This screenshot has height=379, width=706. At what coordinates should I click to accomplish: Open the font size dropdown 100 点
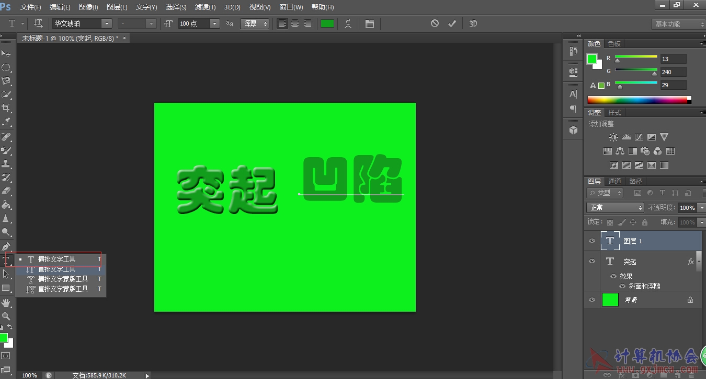tap(214, 23)
